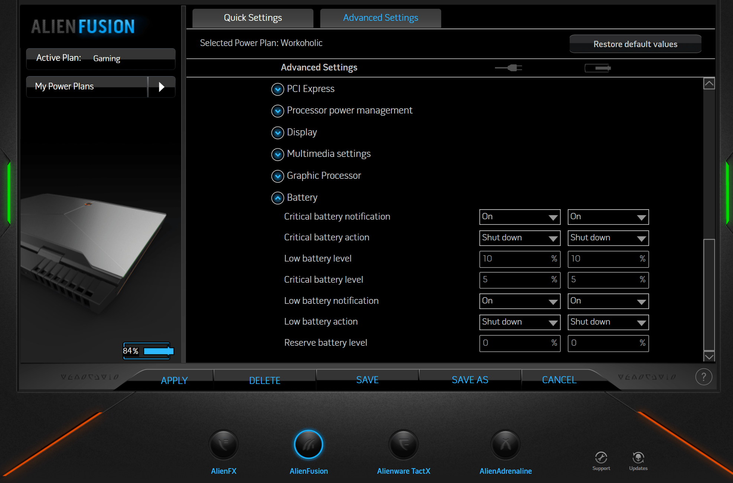This screenshot has height=483, width=733.
Task: Open the AlienFX module icon
Action: [x=223, y=444]
